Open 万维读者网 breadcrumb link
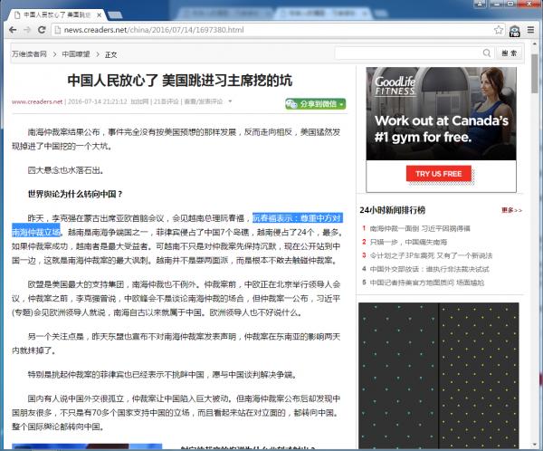The height and width of the screenshot is (451, 543). (x=29, y=54)
